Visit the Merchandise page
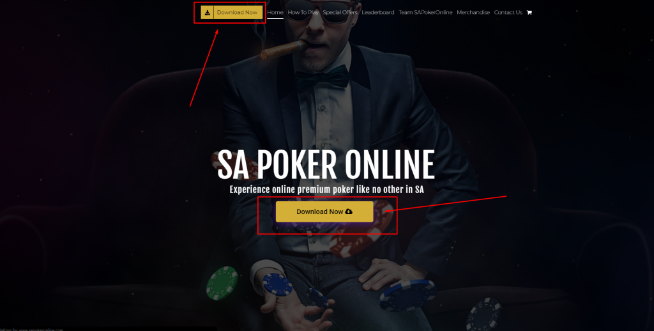Screen dimensions: 654x331 (x=473, y=13)
